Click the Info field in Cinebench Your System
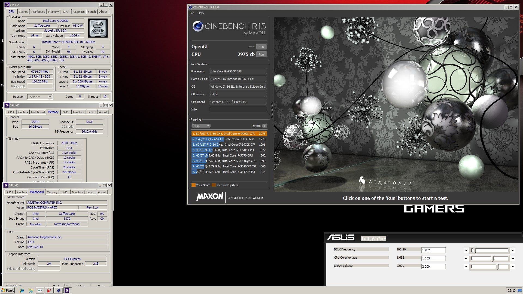This screenshot has height=294, width=523. pyautogui.click(x=238, y=109)
